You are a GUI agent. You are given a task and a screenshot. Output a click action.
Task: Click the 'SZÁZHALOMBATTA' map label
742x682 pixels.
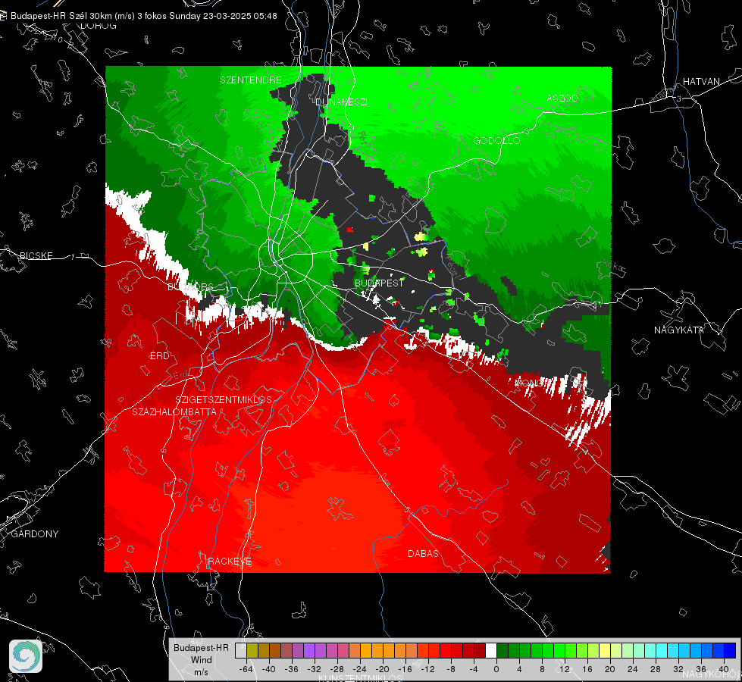coord(174,411)
